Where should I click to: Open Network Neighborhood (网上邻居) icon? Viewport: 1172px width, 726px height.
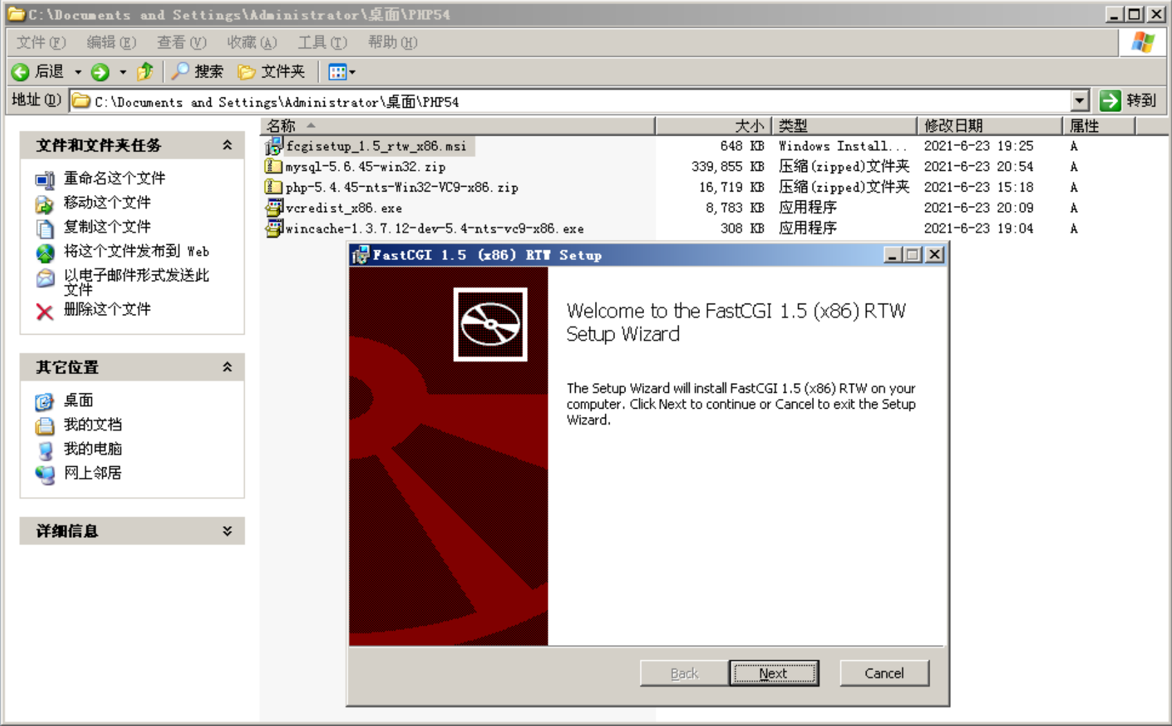pyautogui.click(x=45, y=474)
